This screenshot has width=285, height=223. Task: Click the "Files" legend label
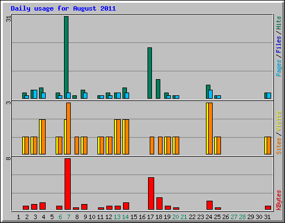[278, 45]
